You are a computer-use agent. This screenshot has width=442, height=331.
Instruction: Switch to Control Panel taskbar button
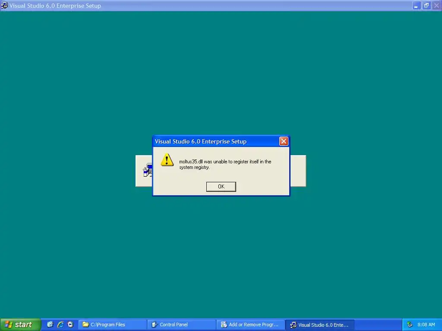(x=182, y=325)
